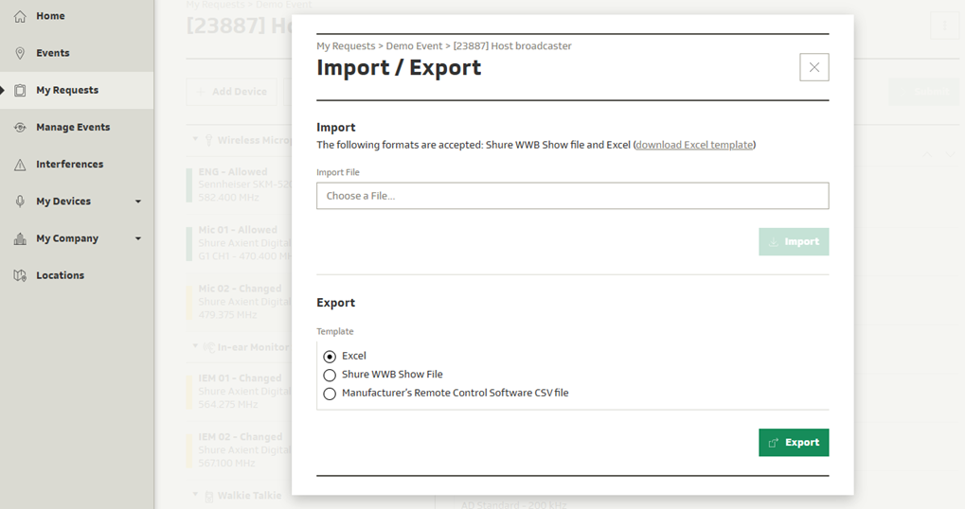
Task: Select Shure WWB Show File option
Action: coord(330,375)
